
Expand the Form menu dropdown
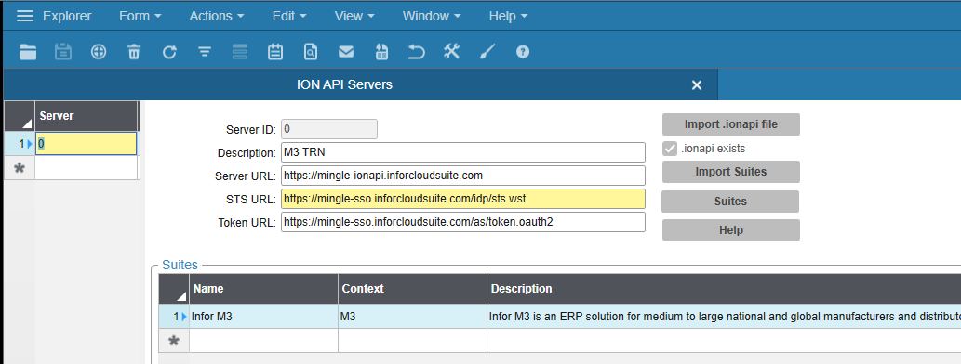click(140, 16)
